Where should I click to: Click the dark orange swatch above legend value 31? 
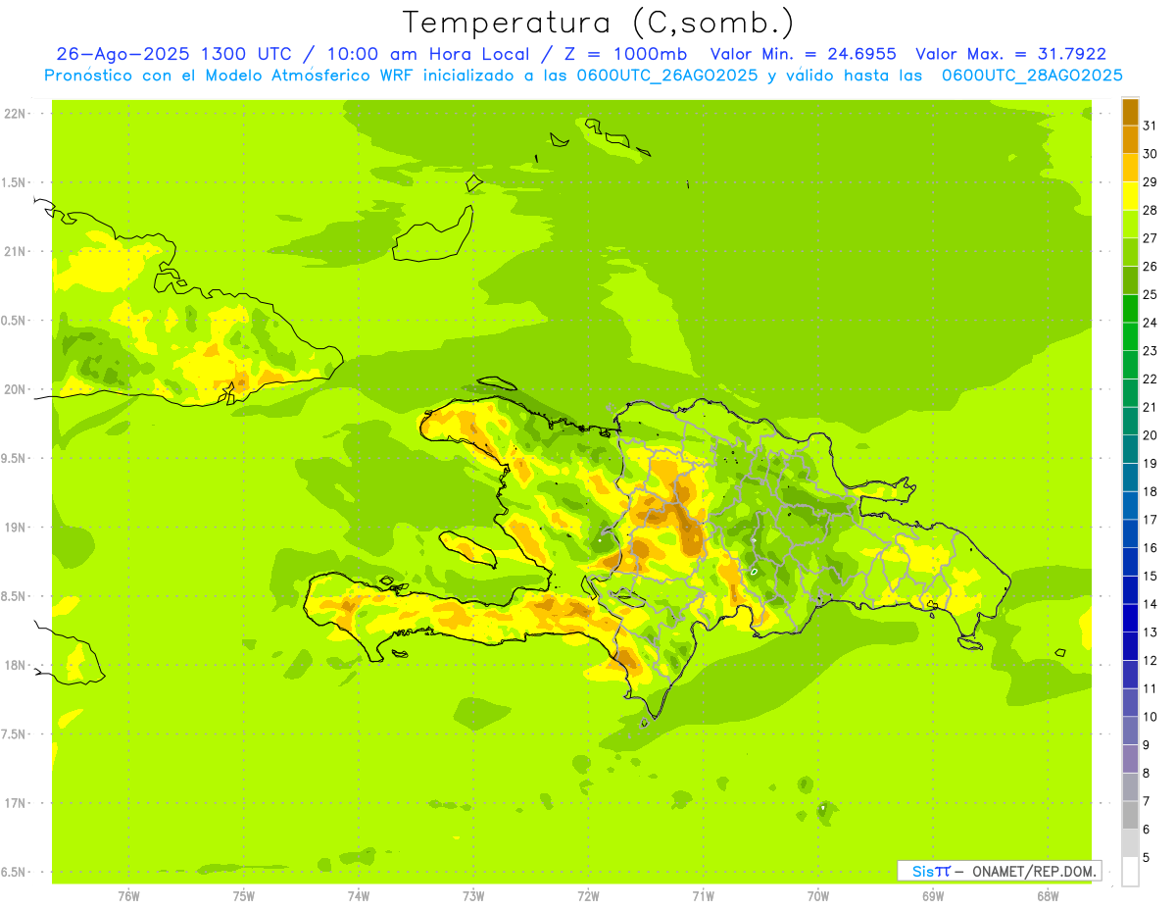click(1130, 111)
